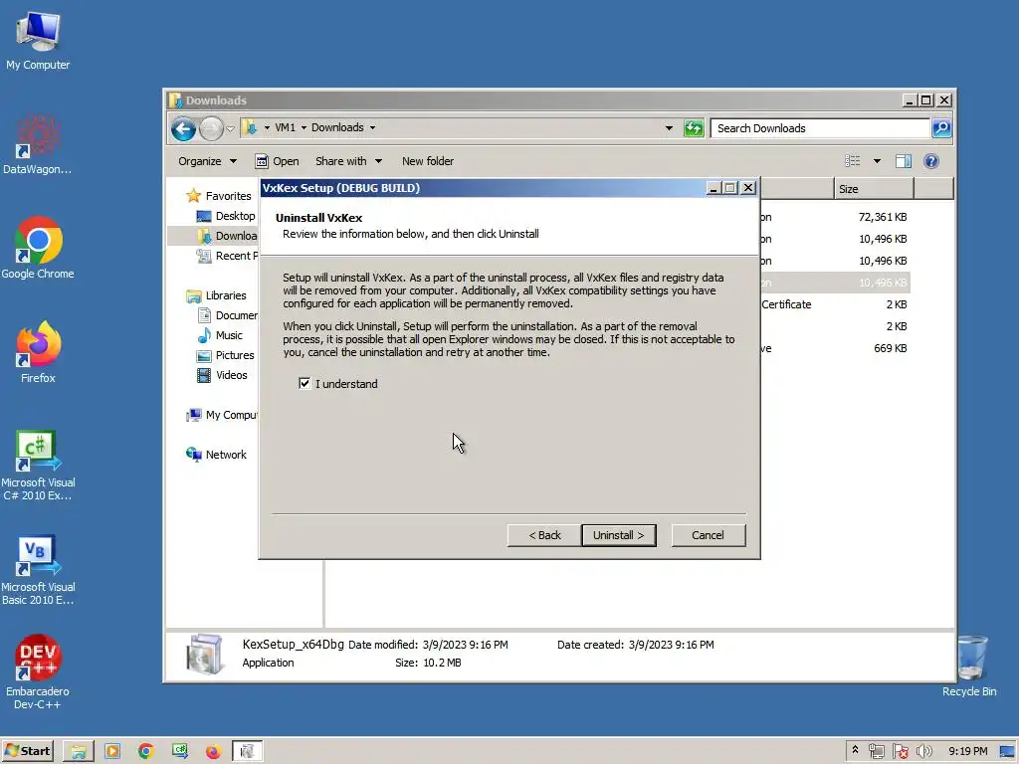The height and width of the screenshot is (764, 1019).
Task: Open the Start menu
Action: tap(27, 752)
